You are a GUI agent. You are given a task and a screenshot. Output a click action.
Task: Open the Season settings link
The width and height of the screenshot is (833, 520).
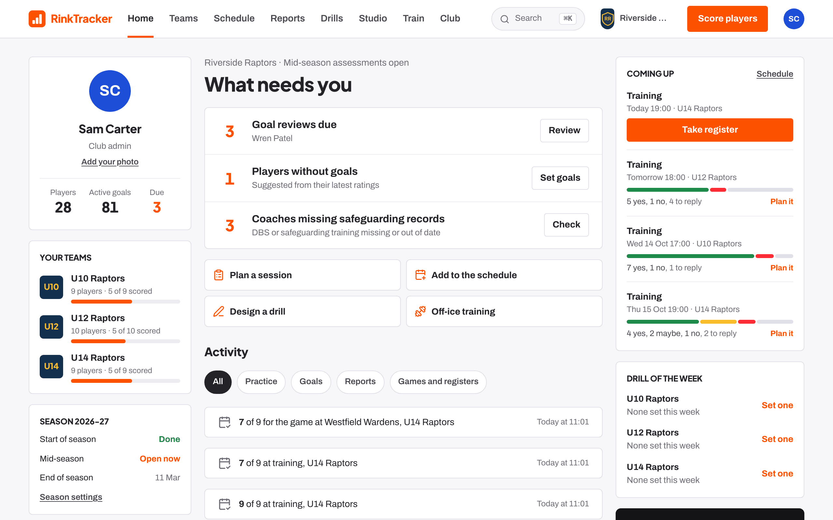coord(71,497)
